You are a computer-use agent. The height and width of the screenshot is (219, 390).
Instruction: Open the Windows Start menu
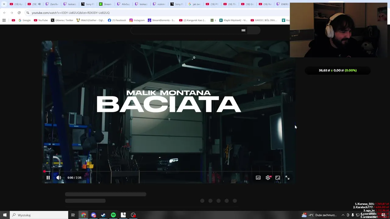tap(5, 215)
